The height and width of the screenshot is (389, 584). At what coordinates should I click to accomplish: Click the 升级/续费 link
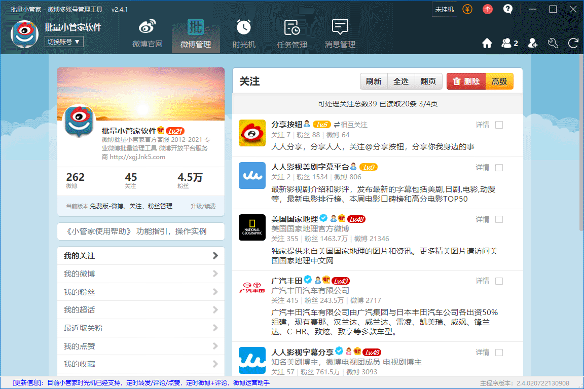tap(203, 206)
